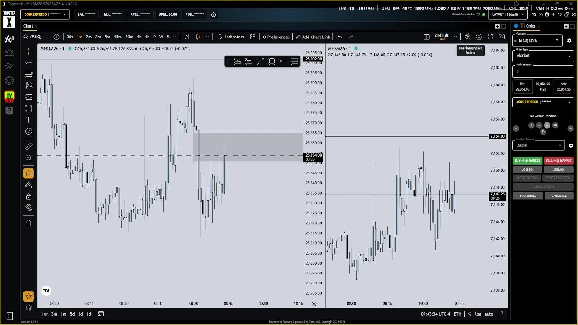Open the Market Order Type dropdown
578x325 pixels.
(543, 56)
